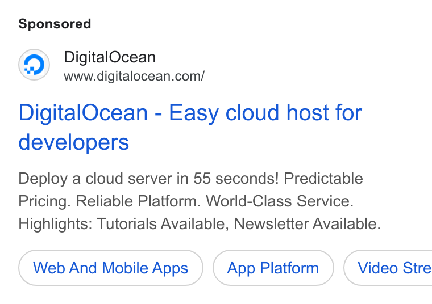Click the Sponsored label
Viewport: 432px width, 304px height.
(x=55, y=24)
